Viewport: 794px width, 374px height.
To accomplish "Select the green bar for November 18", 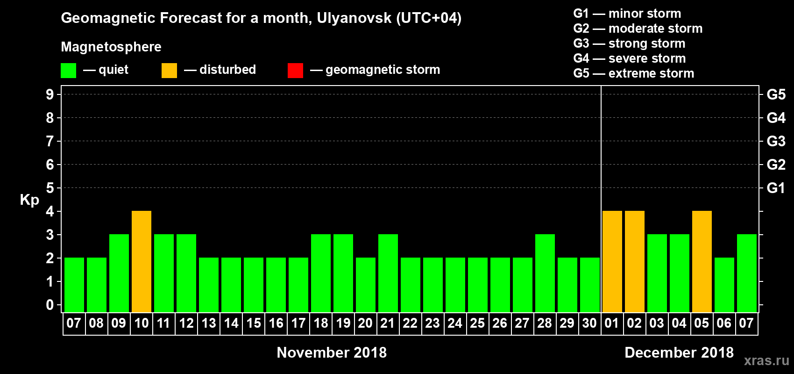I will (x=321, y=273).
